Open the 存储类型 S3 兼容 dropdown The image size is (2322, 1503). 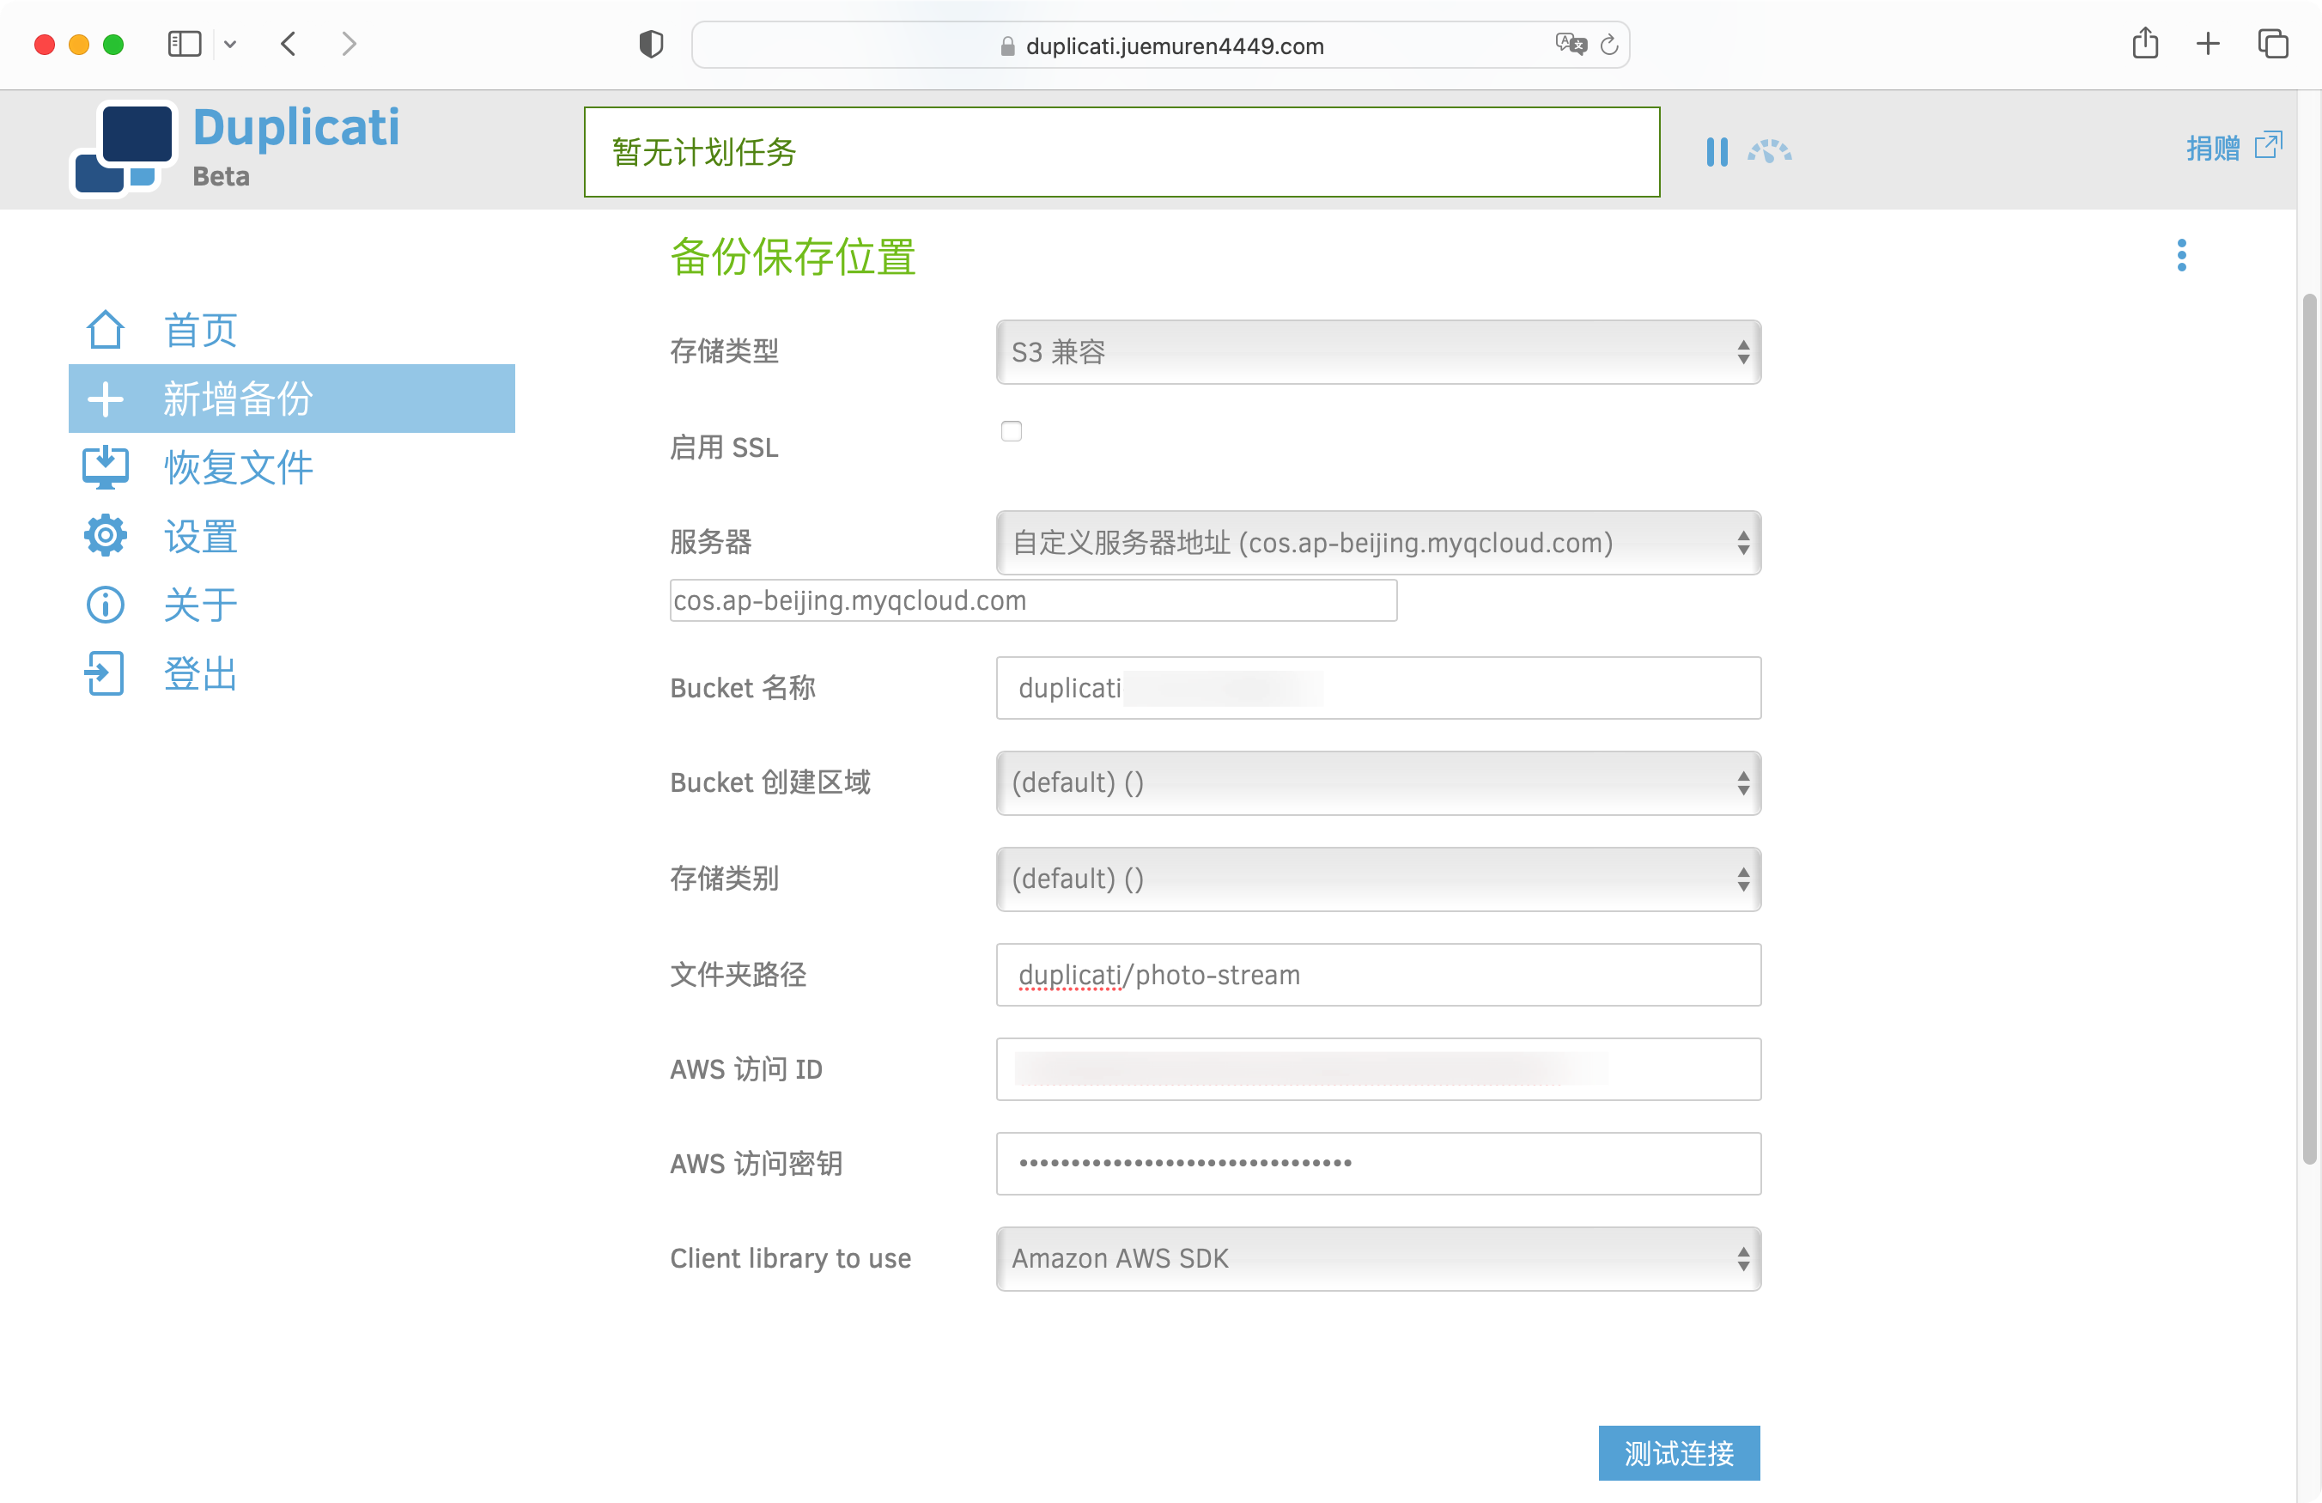tap(1378, 351)
